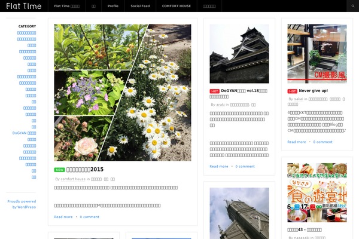Open the castle photo thumbnail
Image resolution: width=359 pixels, height=239 pixels.
click(x=239, y=54)
